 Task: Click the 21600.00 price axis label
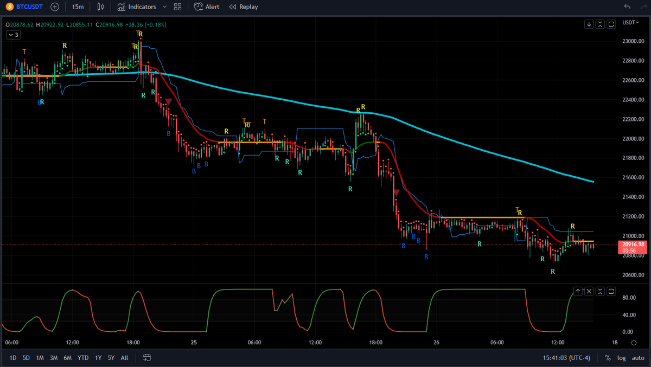click(x=633, y=177)
